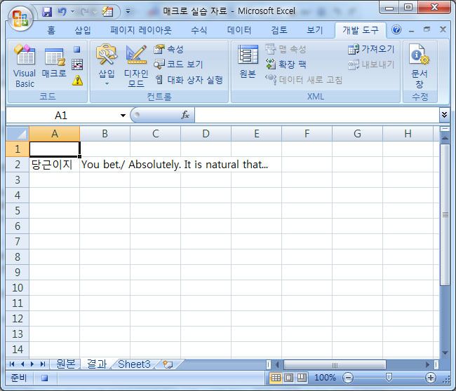Switch to Page Break Preview button
Viewport: 456px width, 391px height.
pos(301,378)
